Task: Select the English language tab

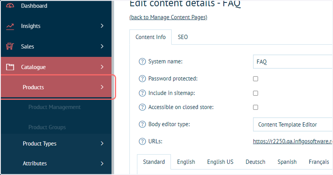Action: (186, 162)
